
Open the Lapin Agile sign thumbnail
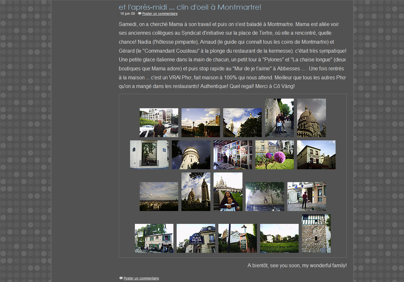tap(238, 238)
